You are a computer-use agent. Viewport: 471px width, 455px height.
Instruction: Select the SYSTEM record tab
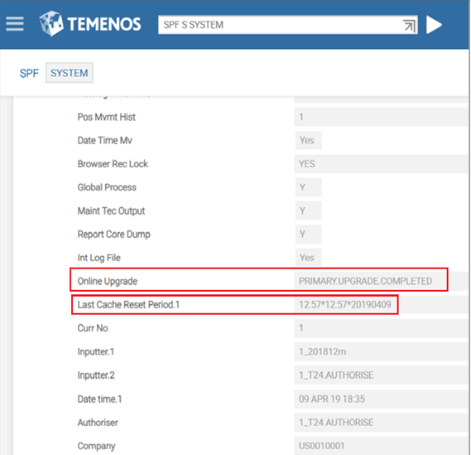tap(69, 73)
